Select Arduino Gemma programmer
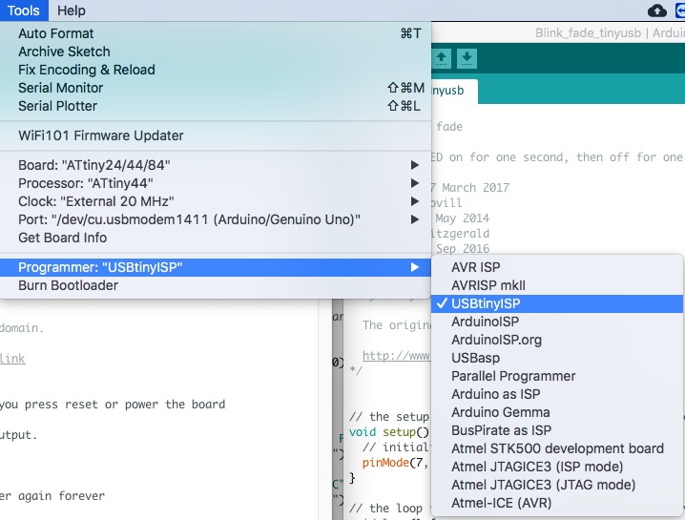The image size is (685, 520). (557, 412)
